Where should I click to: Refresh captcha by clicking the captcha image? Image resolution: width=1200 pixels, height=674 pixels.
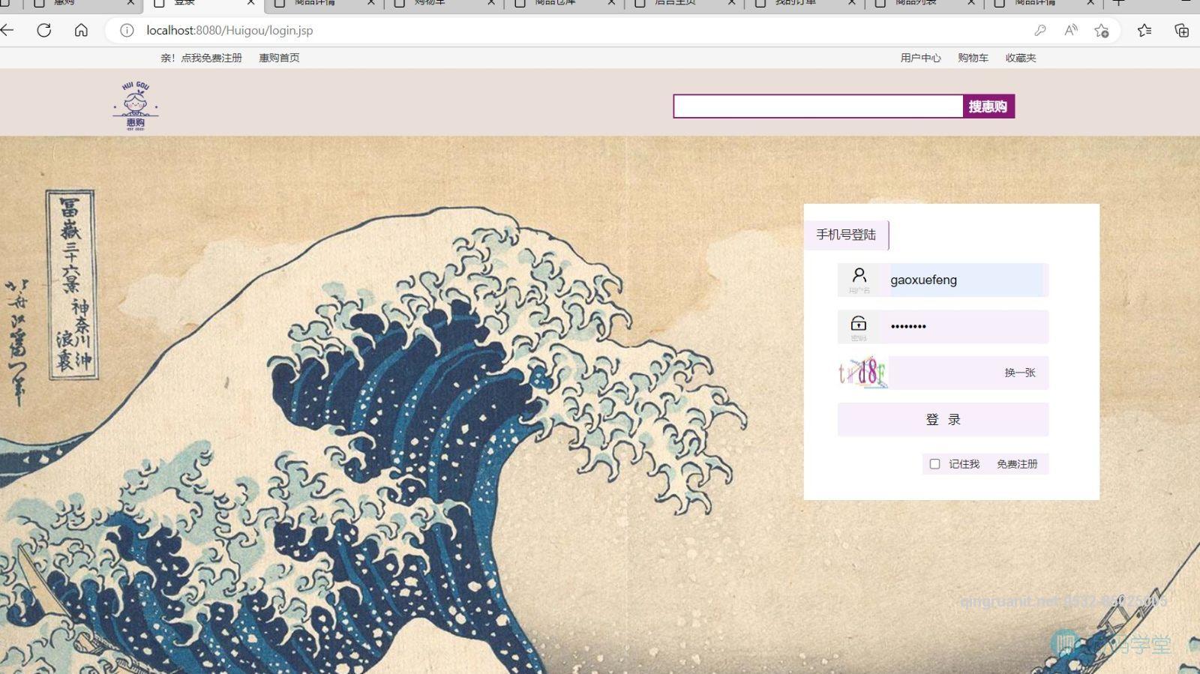click(862, 373)
